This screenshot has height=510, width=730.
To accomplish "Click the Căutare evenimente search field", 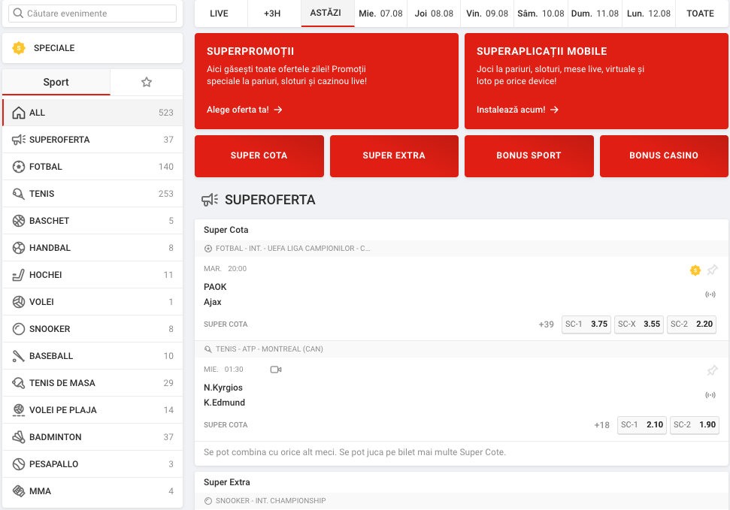I will (92, 14).
